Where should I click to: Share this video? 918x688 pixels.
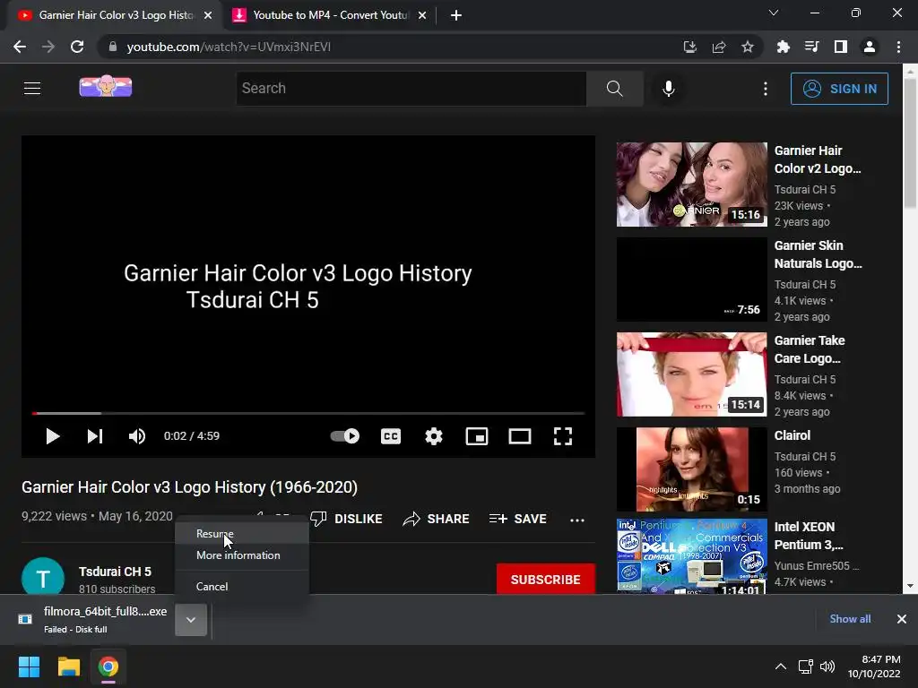437,519
